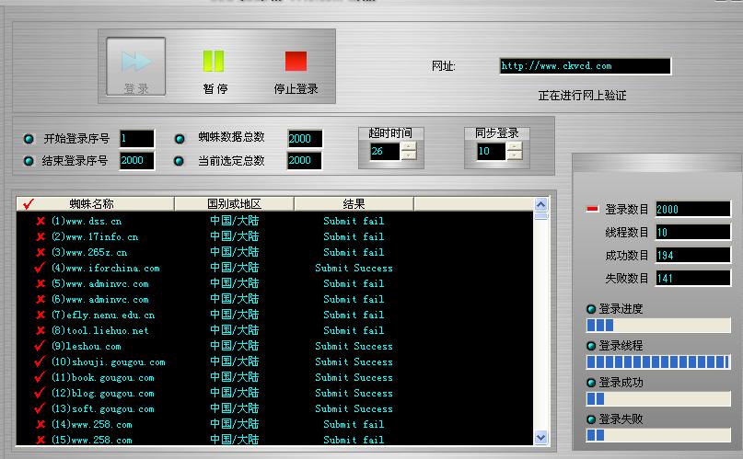The height and width of the screenshot is (459, 743).
Task: Click the red X beside www.dss.cn
Action: coord(41,221)
